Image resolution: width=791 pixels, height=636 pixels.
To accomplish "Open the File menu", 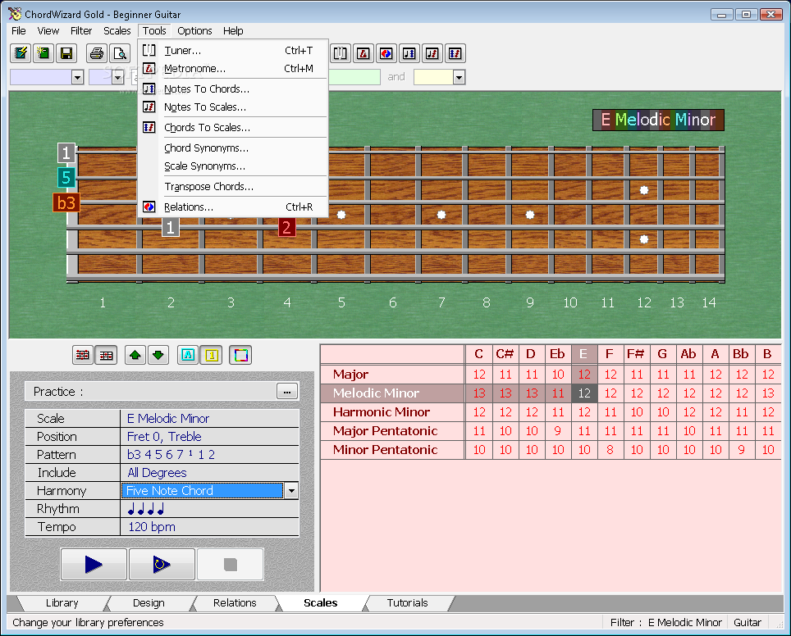I will pyautogui.click(x=19, y=31).
